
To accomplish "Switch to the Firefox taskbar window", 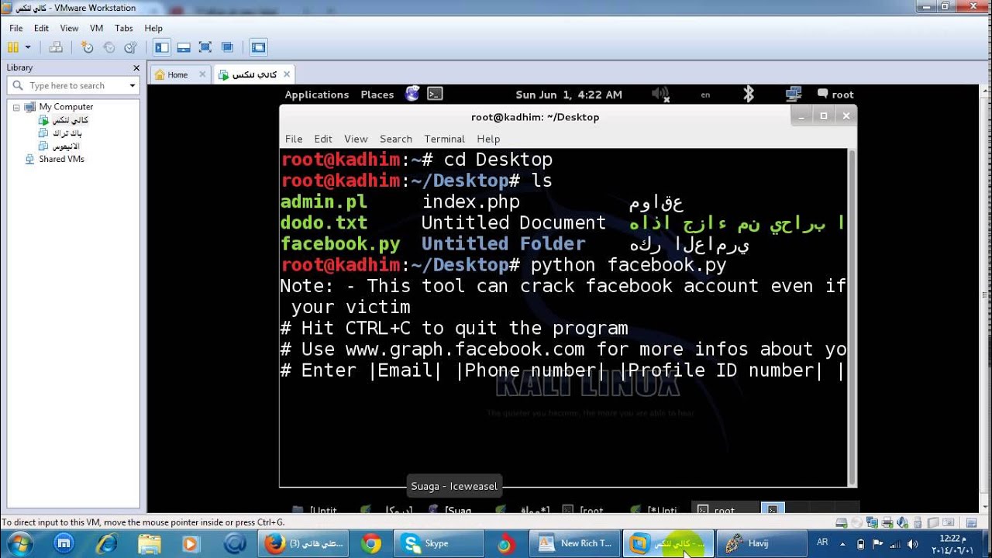I will [304, 544].
